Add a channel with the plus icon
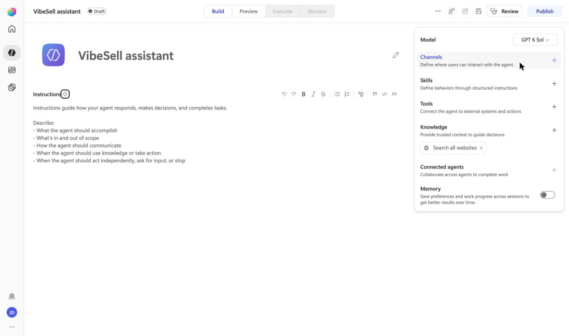 point(554,60)
